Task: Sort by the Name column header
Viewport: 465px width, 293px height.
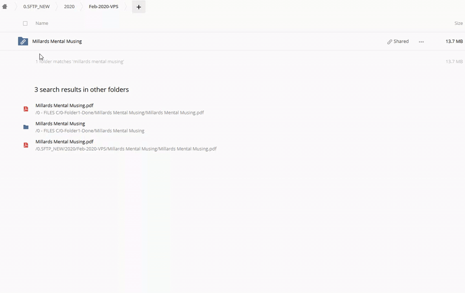Action: [42, 23]
